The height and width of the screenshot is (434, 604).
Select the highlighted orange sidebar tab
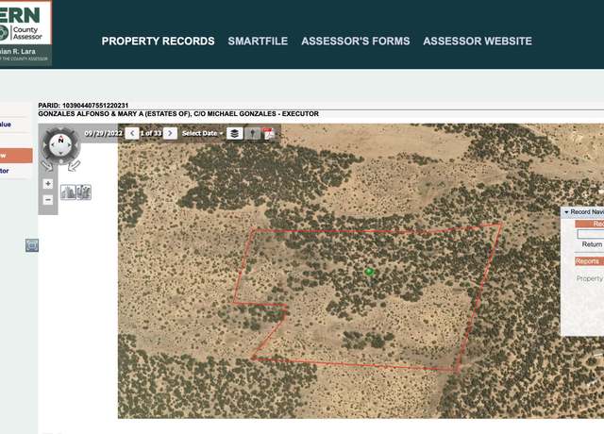point(16,156)
